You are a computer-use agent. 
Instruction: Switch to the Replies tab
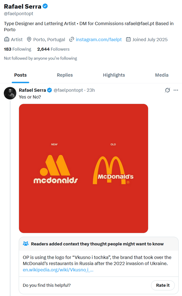[65, 75]
